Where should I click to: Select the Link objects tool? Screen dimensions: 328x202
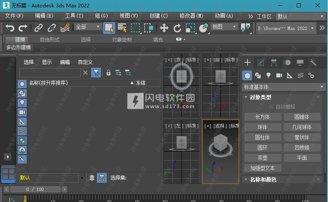39,28
